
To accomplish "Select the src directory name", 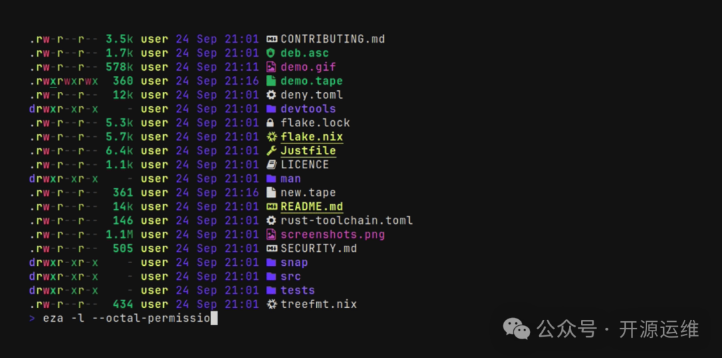I will tap(291, 277).
